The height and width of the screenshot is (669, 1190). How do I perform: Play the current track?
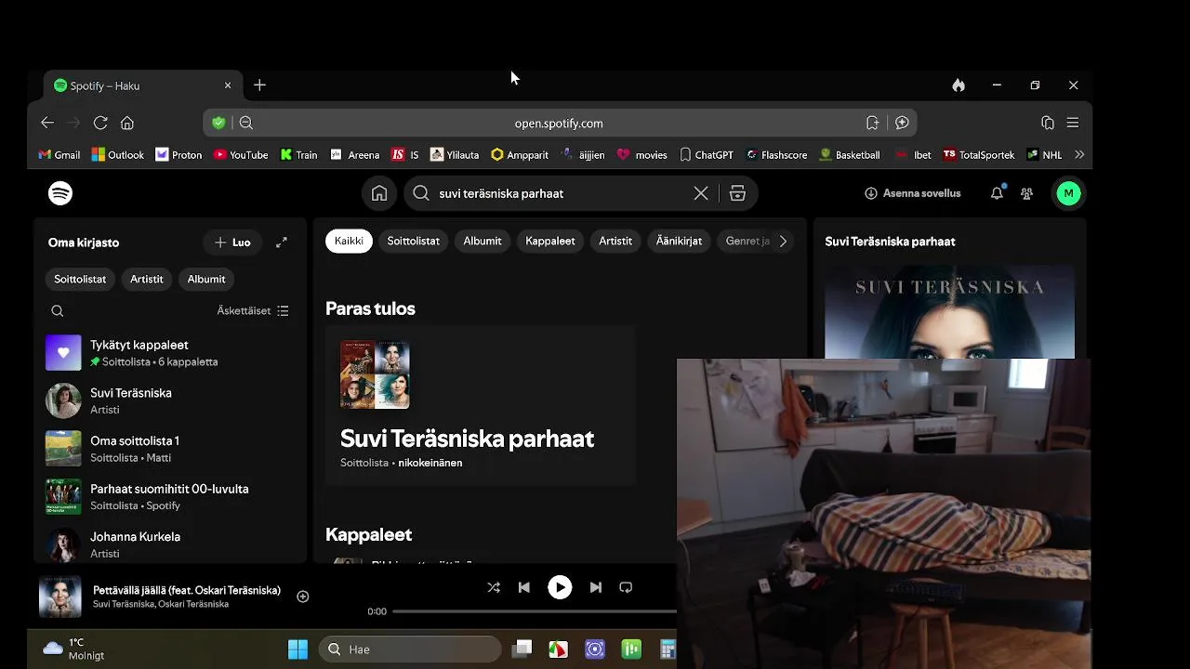[560, 587]
